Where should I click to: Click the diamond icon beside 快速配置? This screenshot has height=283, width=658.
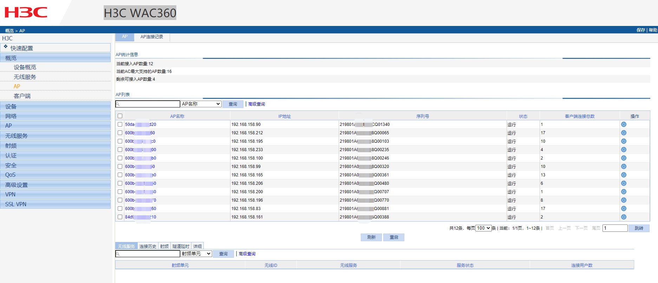pos(6,47)
